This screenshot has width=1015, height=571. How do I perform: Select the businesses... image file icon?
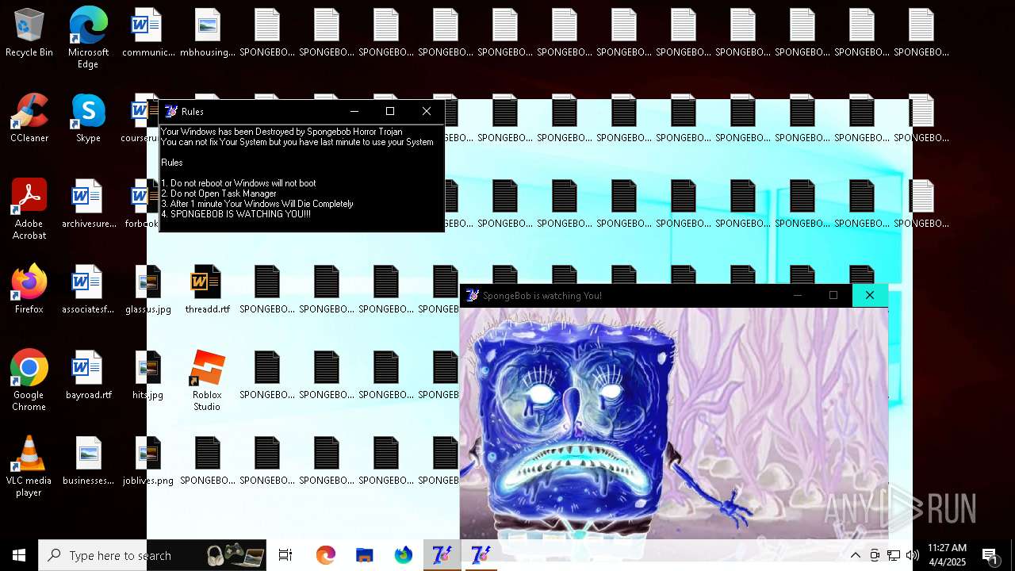click(x=88, y=462)
